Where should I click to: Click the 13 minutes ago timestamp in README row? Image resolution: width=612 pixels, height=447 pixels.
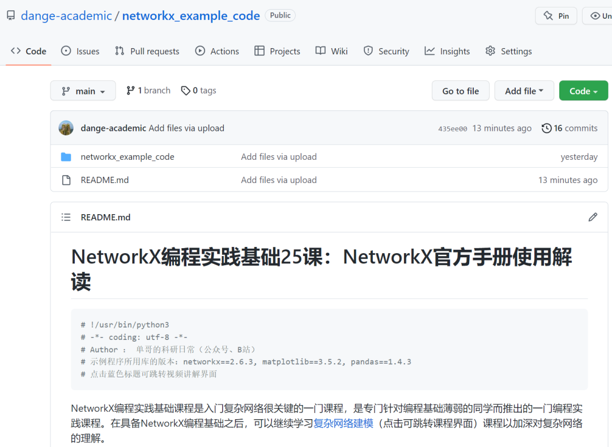568,180
